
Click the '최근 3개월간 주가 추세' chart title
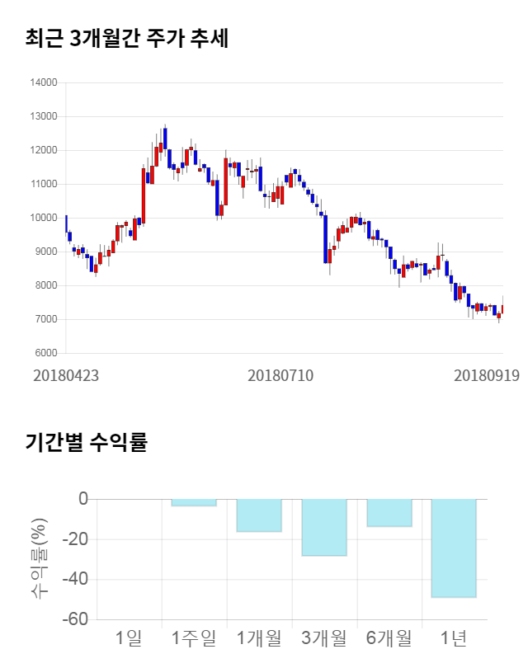[x=127, y=38]
